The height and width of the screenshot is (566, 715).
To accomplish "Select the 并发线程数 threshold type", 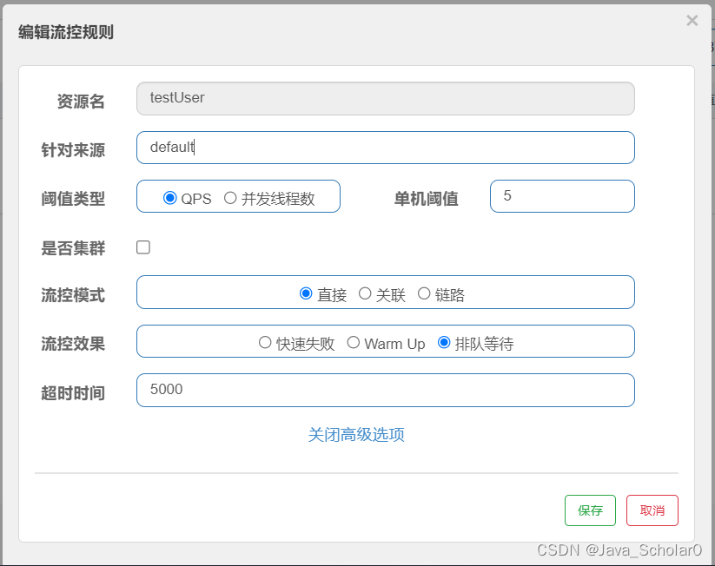I will point(230,198).
